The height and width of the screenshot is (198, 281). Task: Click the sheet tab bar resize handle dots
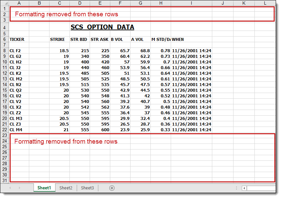pyautogui.click(x=236, y=188)
